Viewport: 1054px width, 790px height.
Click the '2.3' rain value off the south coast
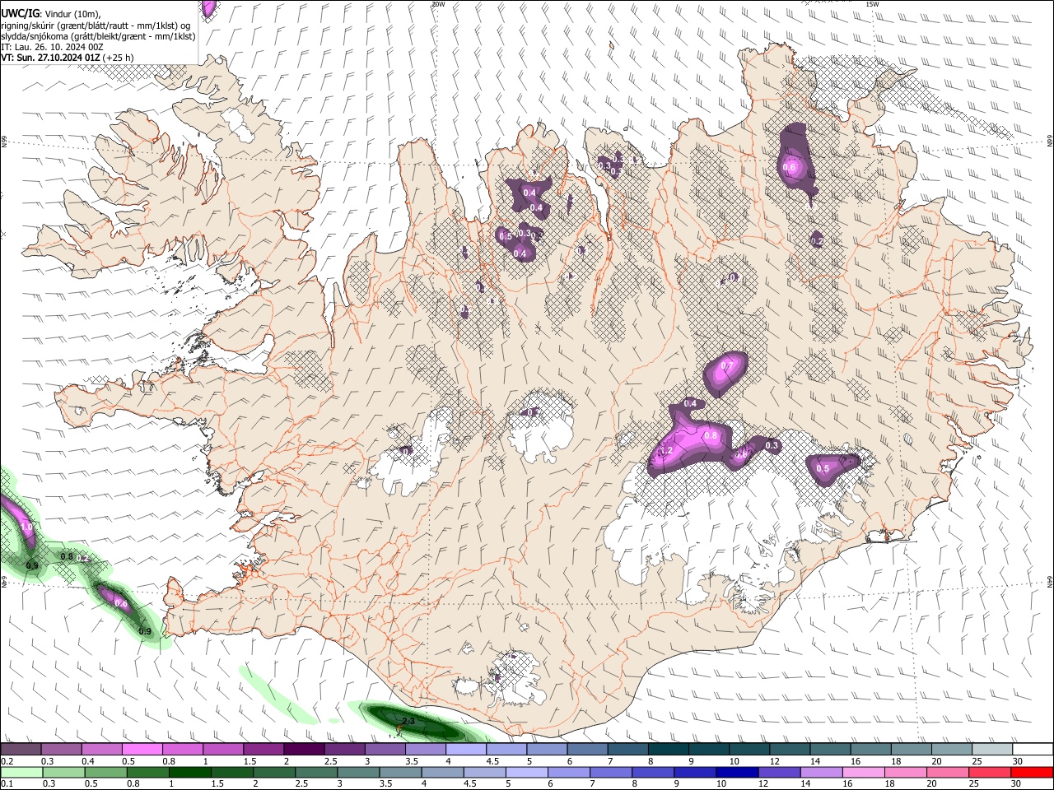coord(408,720)
